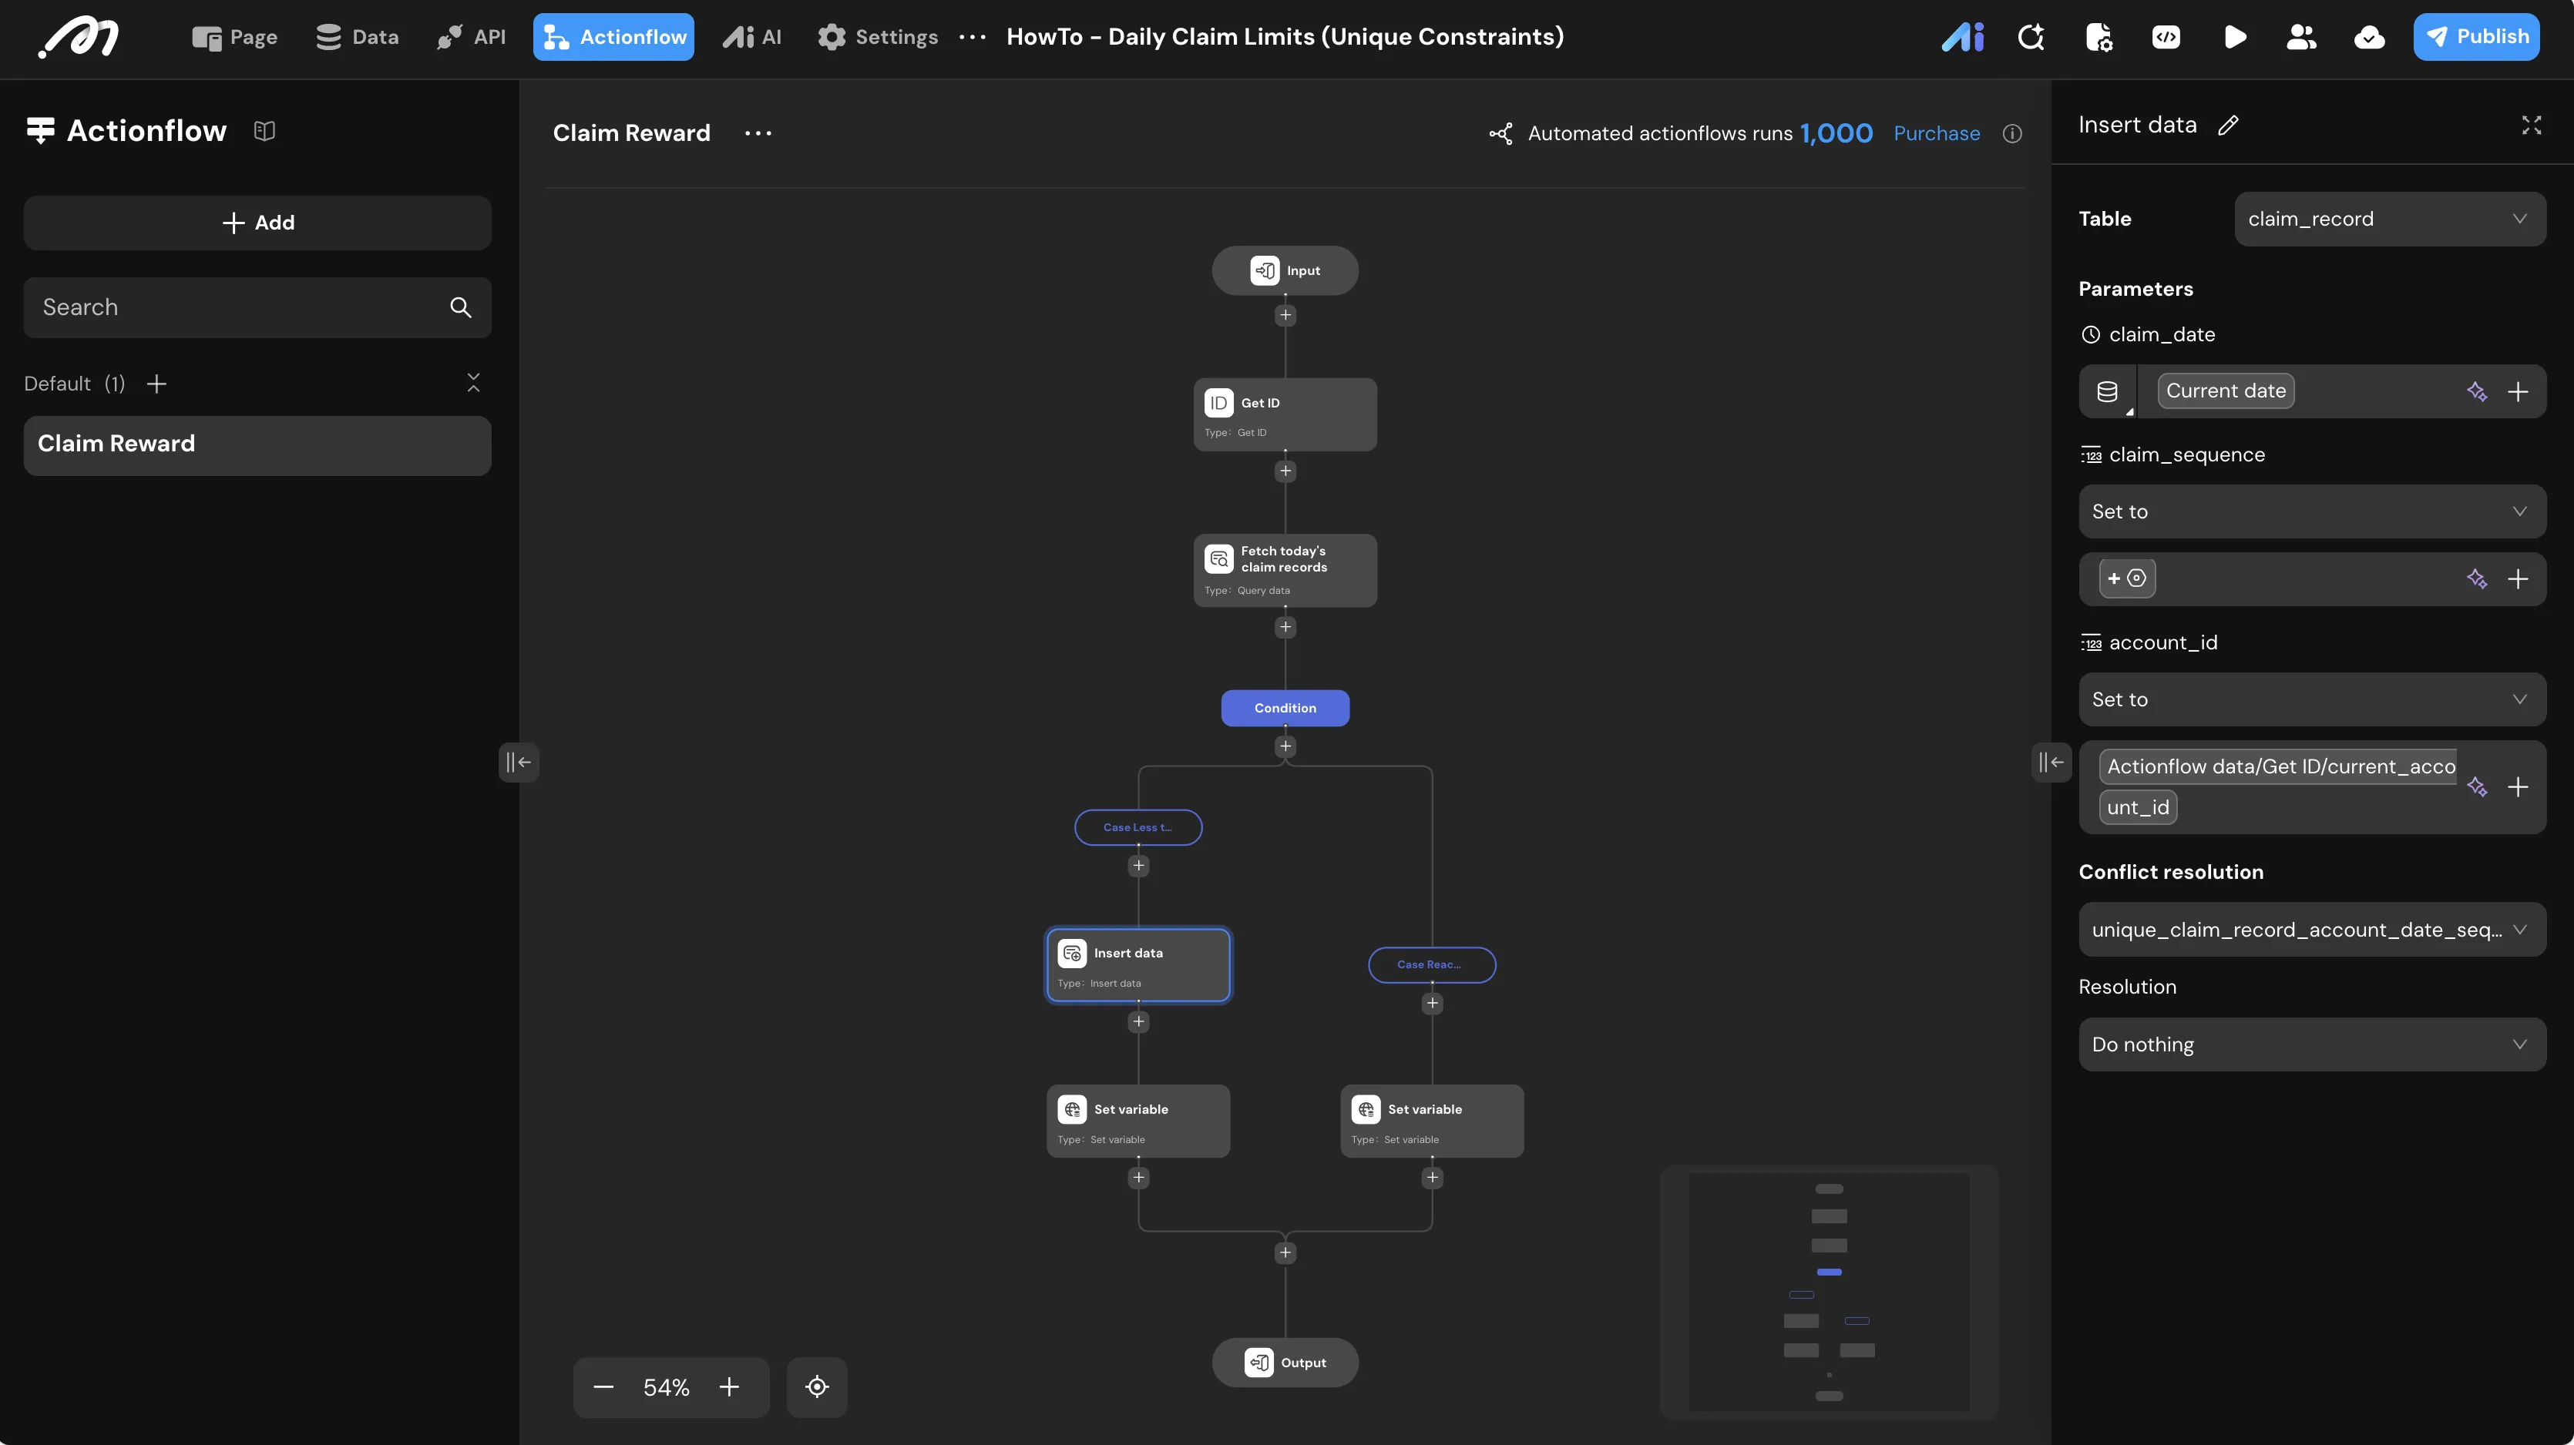This screenshot has width=2574, height=1445.
Task: Click the search magnifier icon
Action: point(459,307)
